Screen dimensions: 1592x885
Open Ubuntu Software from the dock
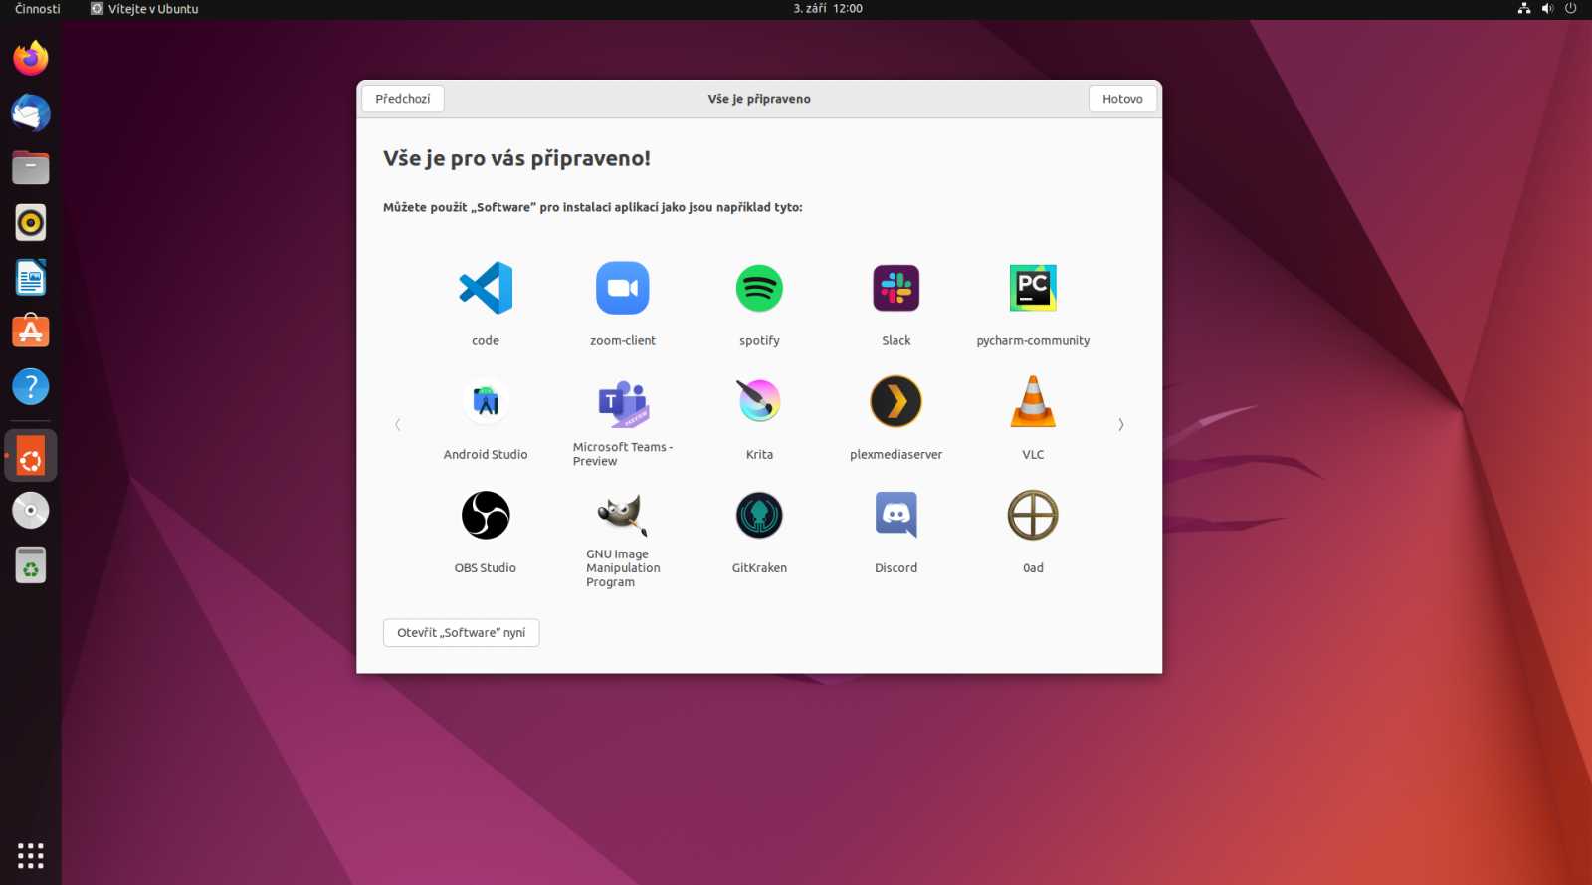pos(31,332)
